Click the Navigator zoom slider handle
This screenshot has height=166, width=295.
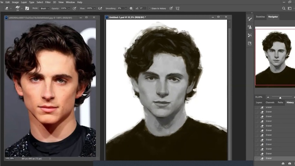280,97
